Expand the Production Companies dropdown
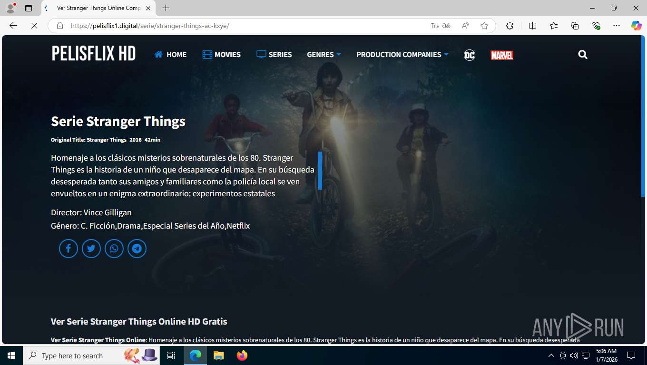This screenshot has height=365, width=647. pos(402,55)
